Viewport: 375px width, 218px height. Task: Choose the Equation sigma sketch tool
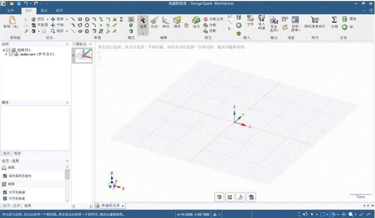click(121, 19)
